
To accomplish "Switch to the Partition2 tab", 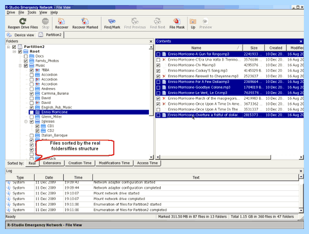I will [50, 35].
